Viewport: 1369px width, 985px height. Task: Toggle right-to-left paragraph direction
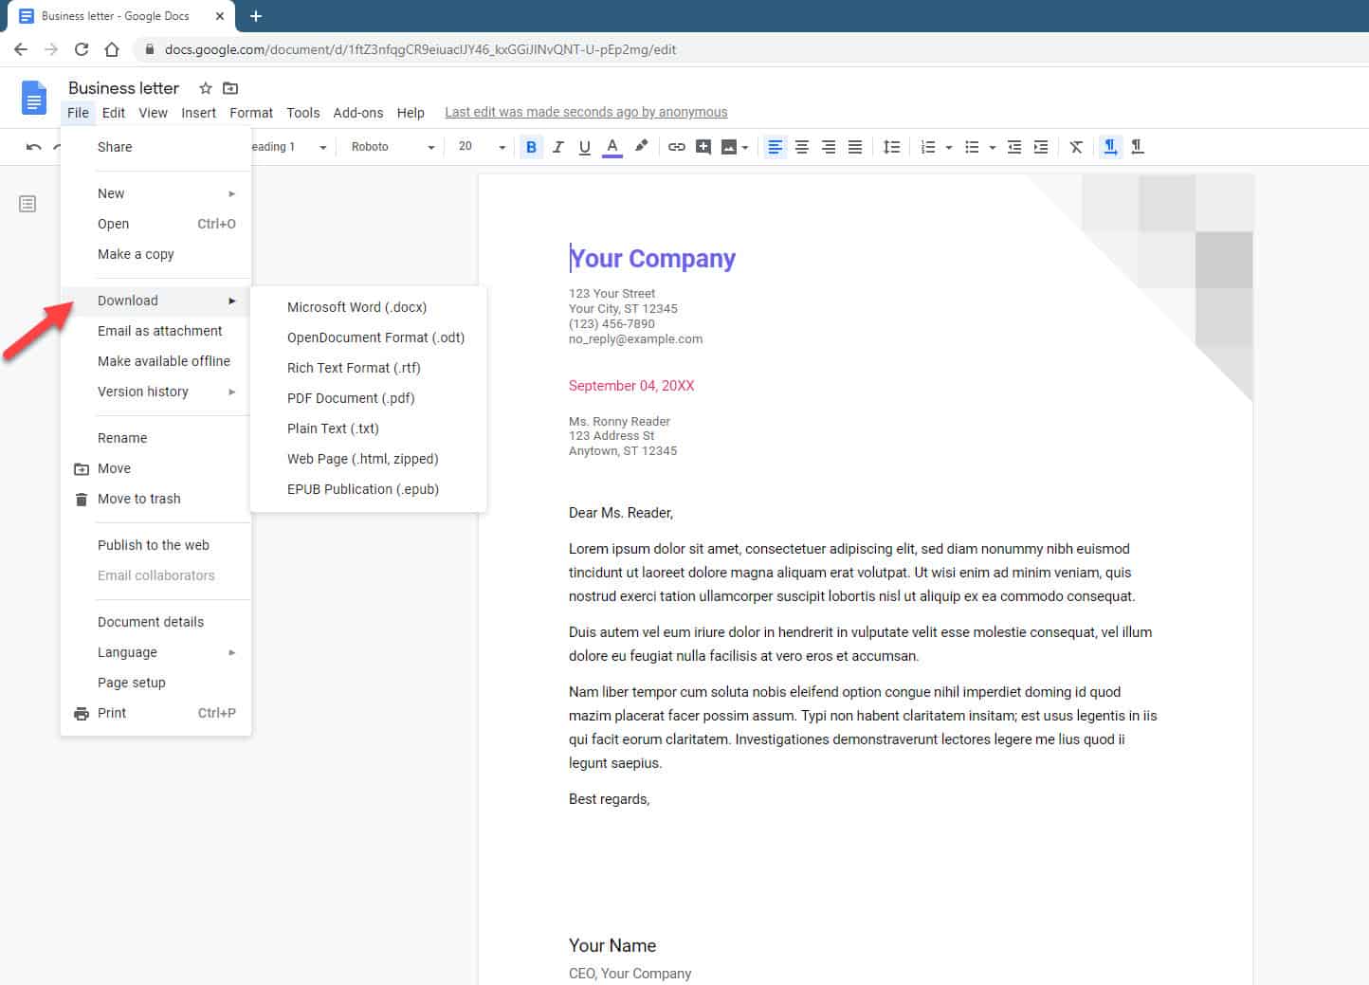pyautogui.click(x=1138, y=147)
